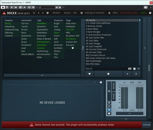Open Settings & Activation

point(95,13)
